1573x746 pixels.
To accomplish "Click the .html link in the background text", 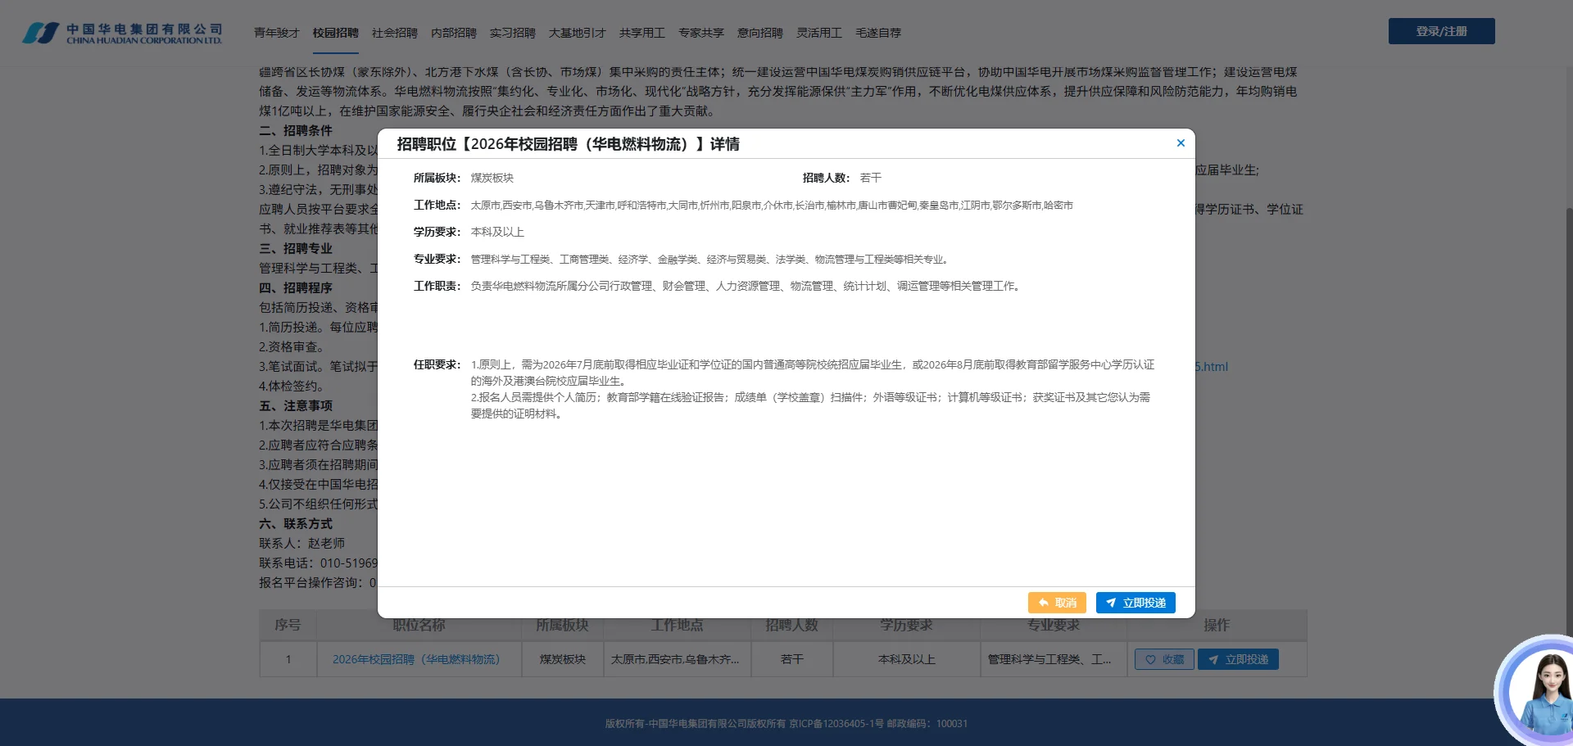I will 1212,367.
